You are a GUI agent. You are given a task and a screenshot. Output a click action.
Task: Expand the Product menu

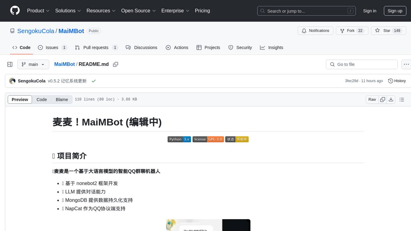point(38,11)
